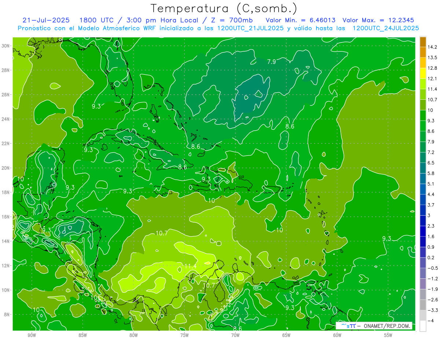Click the 7.2 value on the color legend
The image size is (440, 340).
431,152
